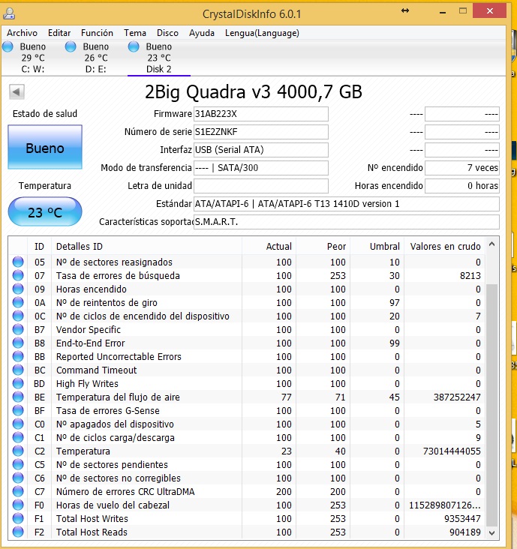The width and height of the screenshot is (517, 549).
Task: Click the status dot for Total Host Reads
Action: pos(18,532)
